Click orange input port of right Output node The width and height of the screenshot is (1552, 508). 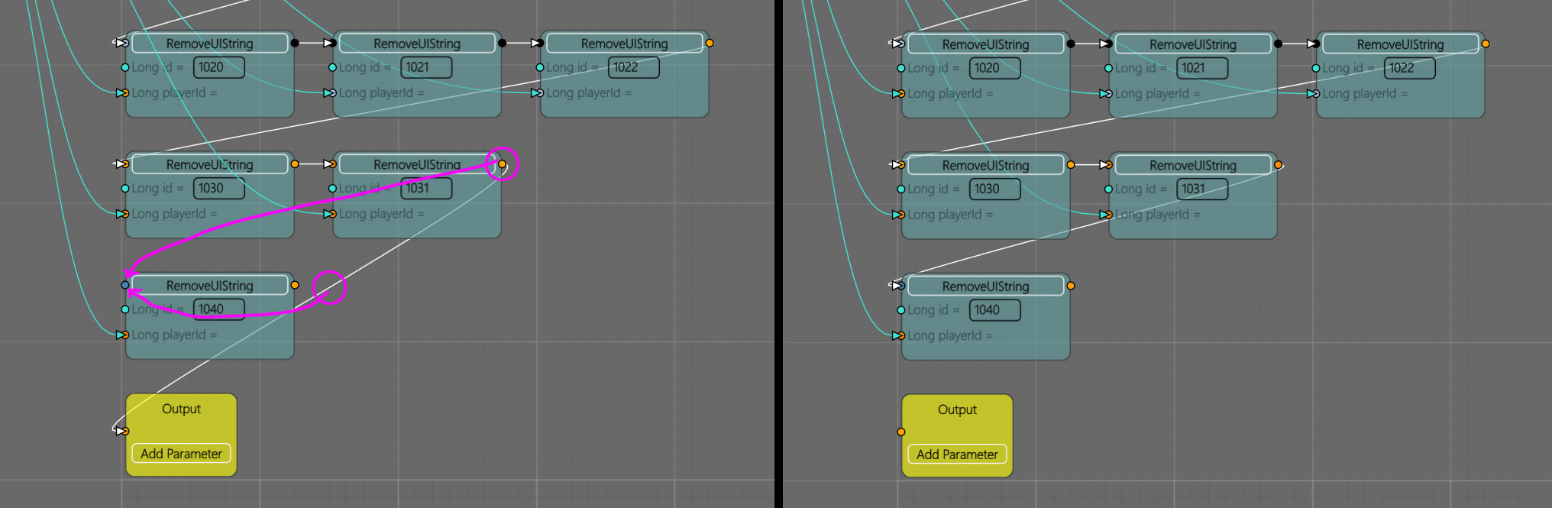pos(901,432)
